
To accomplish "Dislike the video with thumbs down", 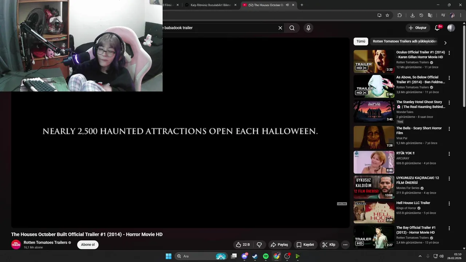I will [259, 245].
